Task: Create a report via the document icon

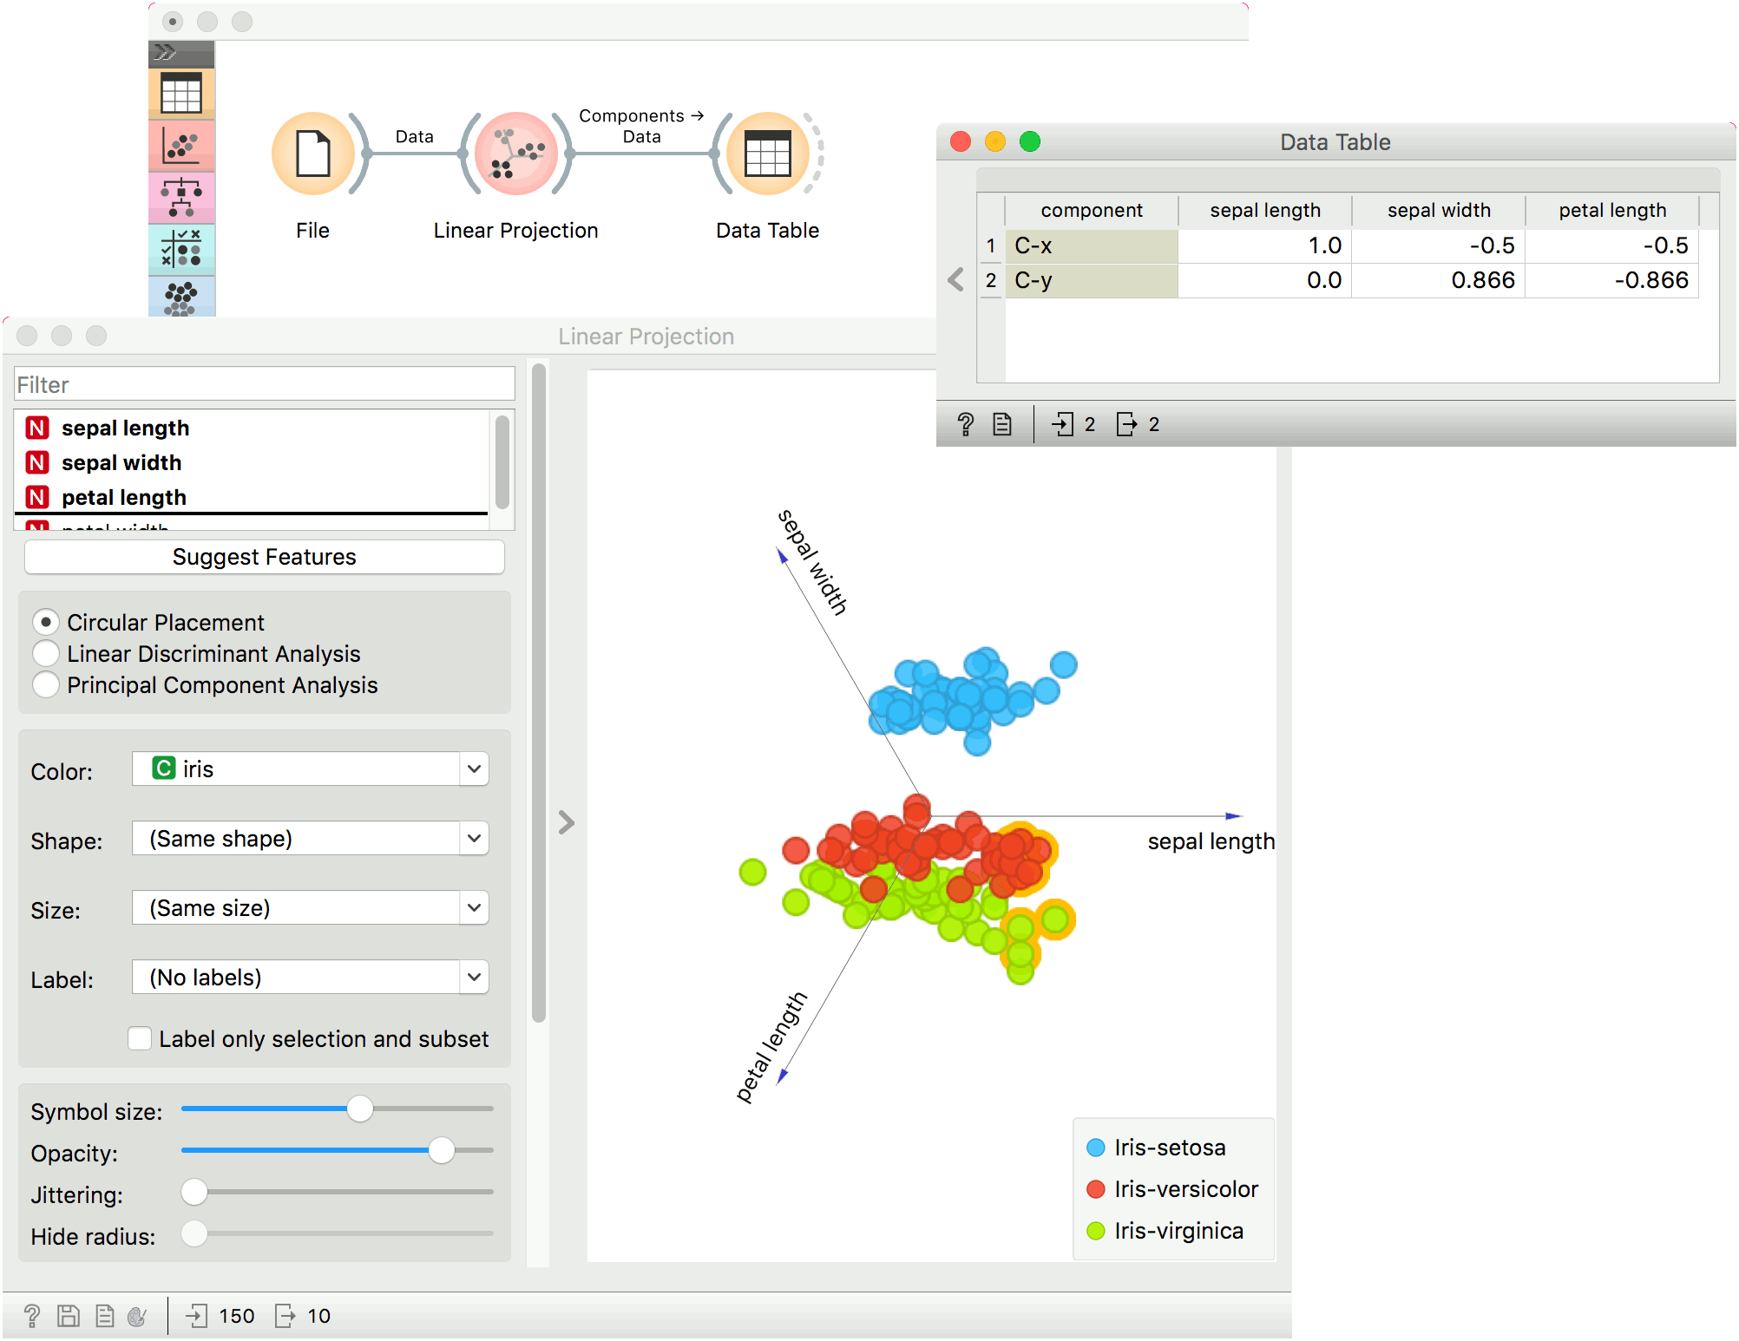Action: click(x=104, y=1316)
